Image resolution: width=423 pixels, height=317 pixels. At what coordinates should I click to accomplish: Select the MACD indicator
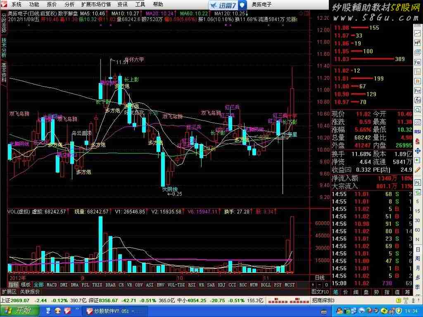click(x=52, y=285)
